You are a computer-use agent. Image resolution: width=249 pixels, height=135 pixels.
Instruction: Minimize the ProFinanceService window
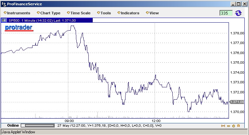233,4
